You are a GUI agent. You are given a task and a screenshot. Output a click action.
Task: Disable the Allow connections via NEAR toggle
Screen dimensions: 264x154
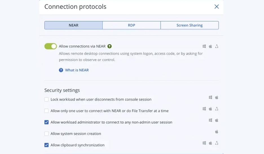[x=51, y=46]
